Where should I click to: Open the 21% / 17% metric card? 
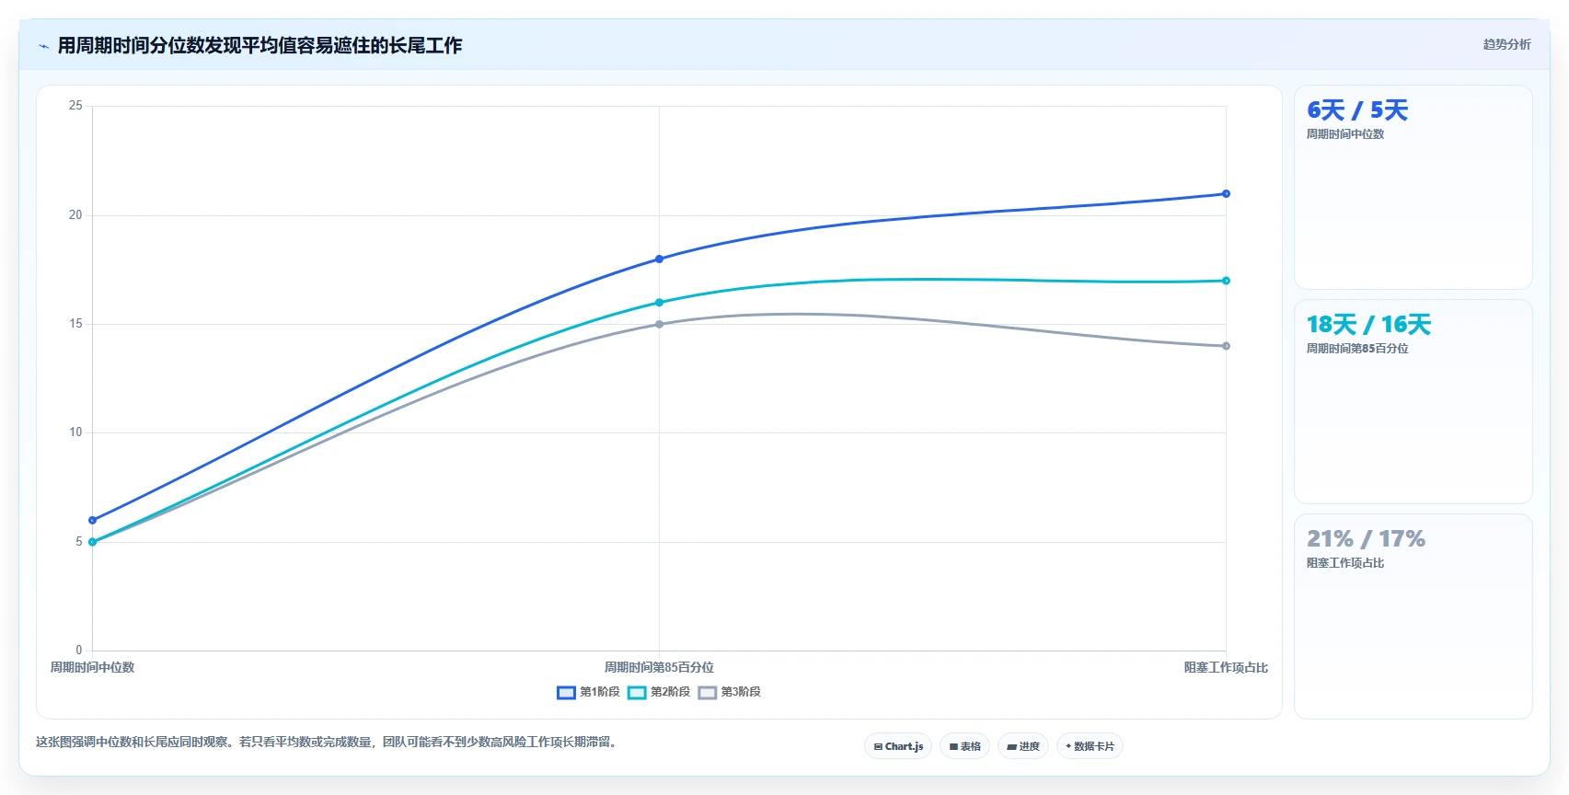(1413, 616)
